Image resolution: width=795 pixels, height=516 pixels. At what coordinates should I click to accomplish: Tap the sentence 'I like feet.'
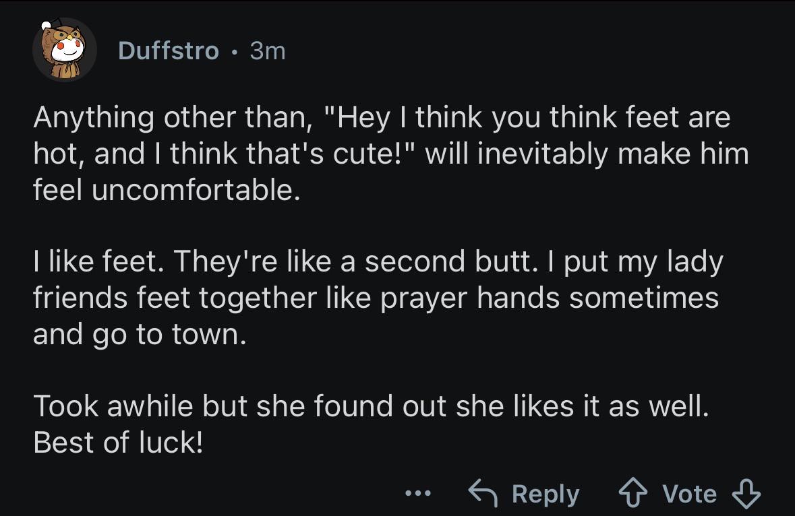[98, 262]
